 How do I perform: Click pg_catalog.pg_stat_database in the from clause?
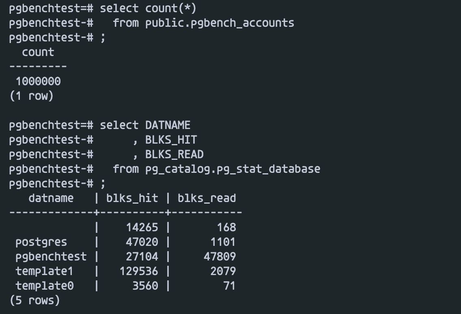(x=233, y=169)
